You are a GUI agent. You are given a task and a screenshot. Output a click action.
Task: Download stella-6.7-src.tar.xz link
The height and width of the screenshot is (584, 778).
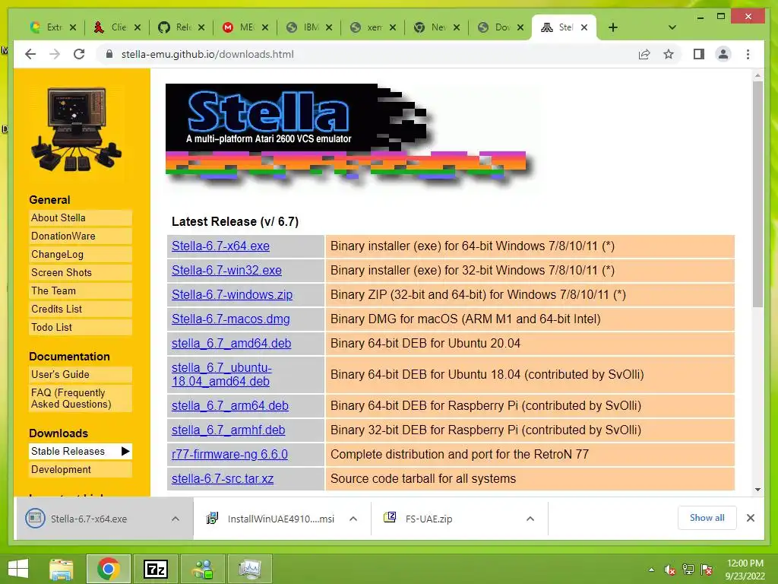coord(223,479)
